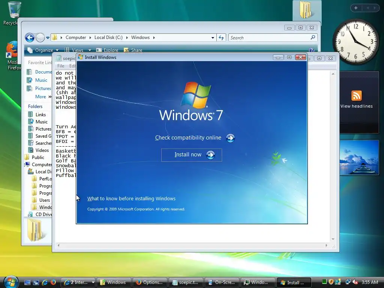Screen dimensions: 384x288
Task: Click Explore in the Explorer toolbar
Action: (107, 50)
